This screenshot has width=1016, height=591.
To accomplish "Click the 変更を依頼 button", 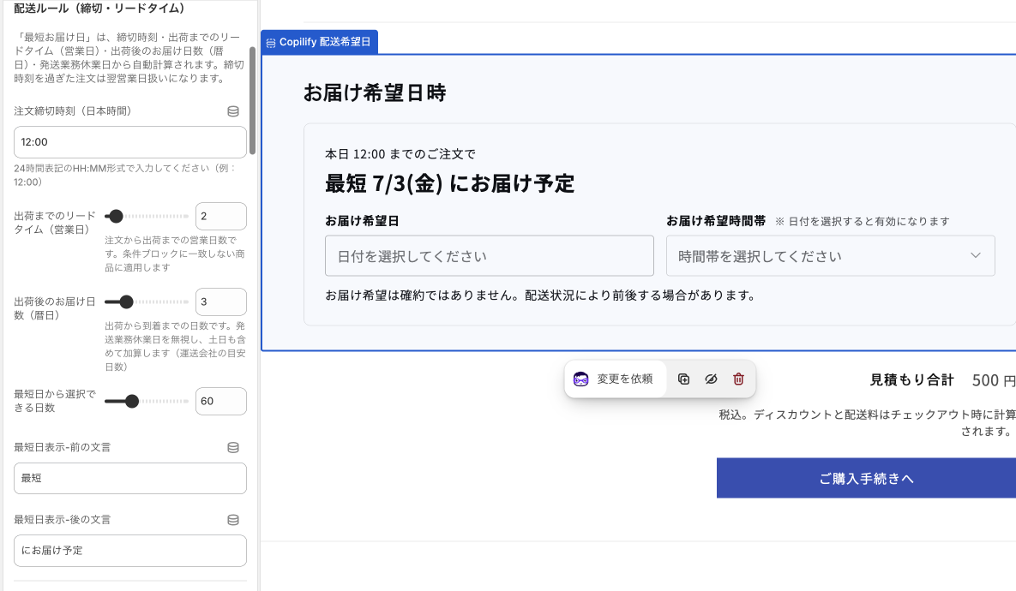I will point(616,379).
